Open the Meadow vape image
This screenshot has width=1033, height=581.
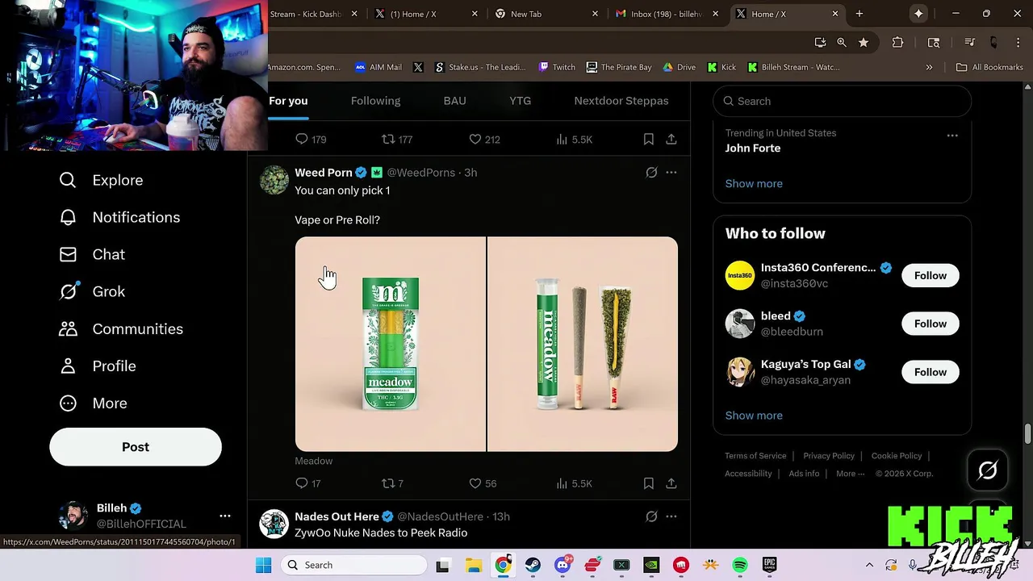tap(391, 344)
